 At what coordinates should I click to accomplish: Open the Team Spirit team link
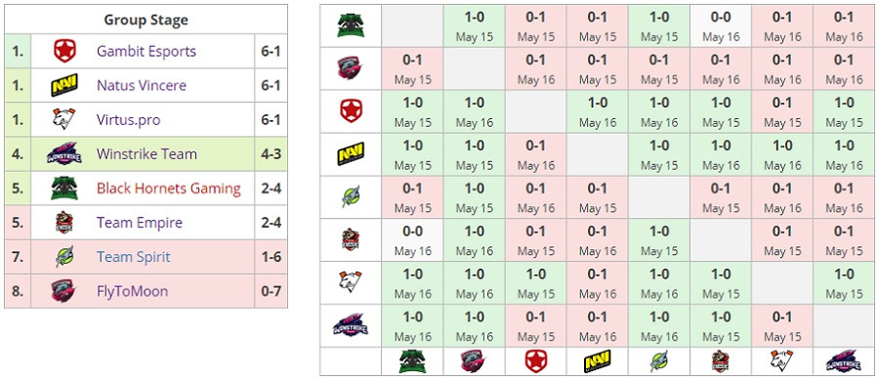(134, 257)
